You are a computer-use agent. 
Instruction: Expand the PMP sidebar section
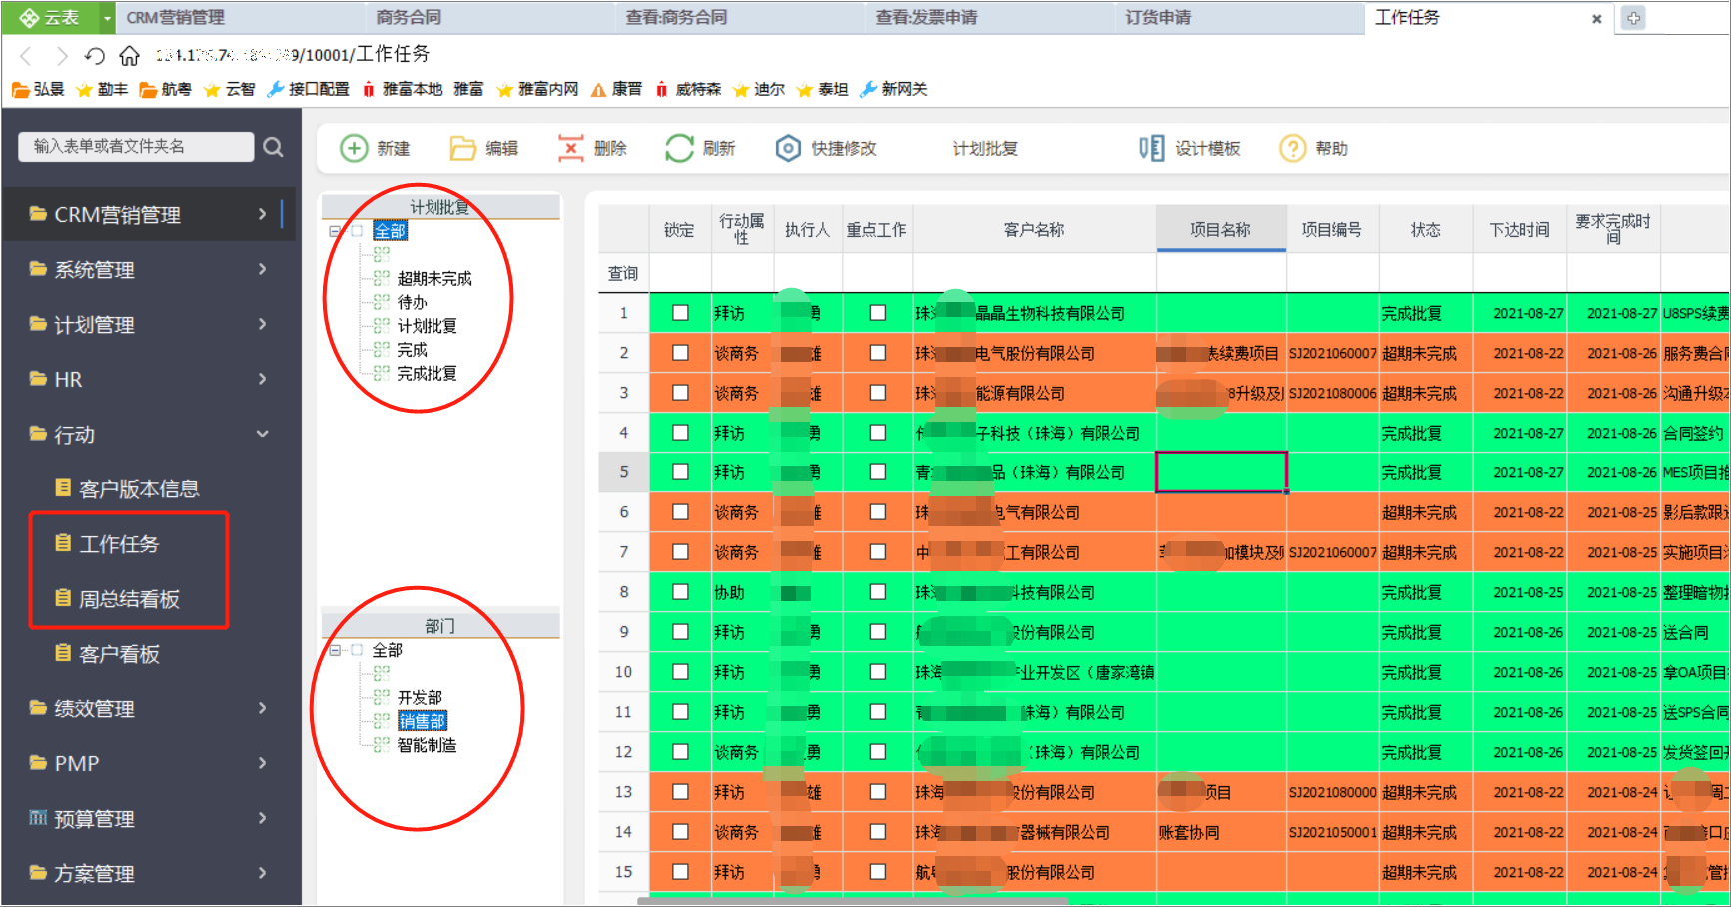coord(262,763)
